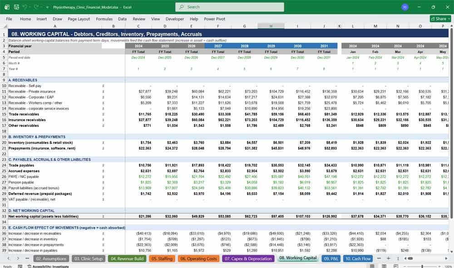Viewport: 454px width, 268px height.
Task: Click the Jan monthly period header
Action: point(353,52)
